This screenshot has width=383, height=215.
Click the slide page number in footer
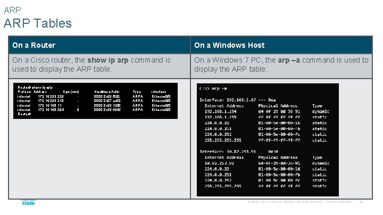coord(361,202)
